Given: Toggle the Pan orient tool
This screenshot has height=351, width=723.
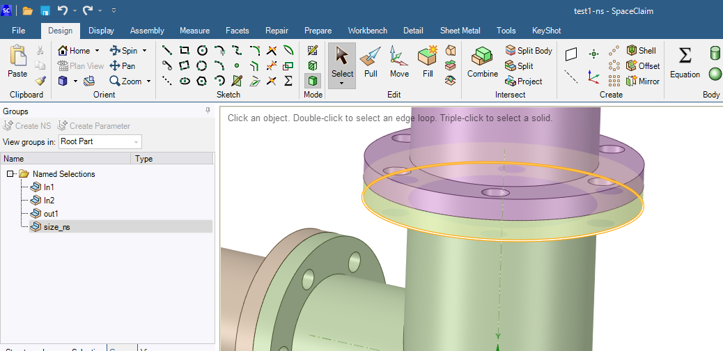Looking at the screenshot, I should pyautogui.click(x=123, y=66).
